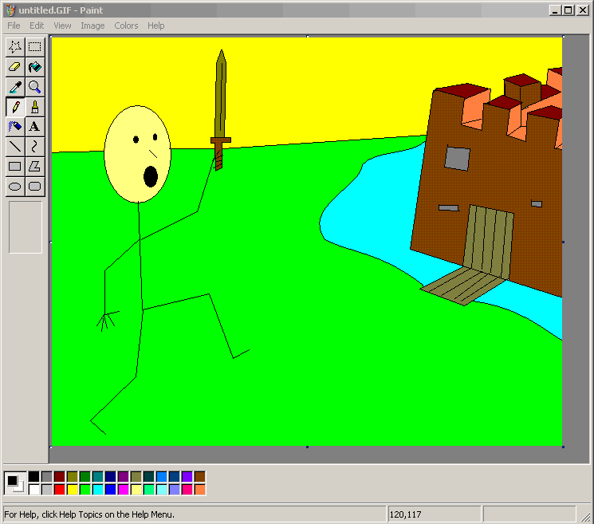Select the light gray palette swatch
Viewport: 594px width, 524px height.
(46, 490)
